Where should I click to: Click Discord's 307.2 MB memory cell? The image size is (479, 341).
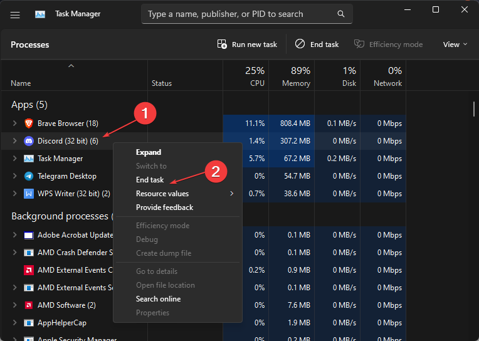coord(292,141)
